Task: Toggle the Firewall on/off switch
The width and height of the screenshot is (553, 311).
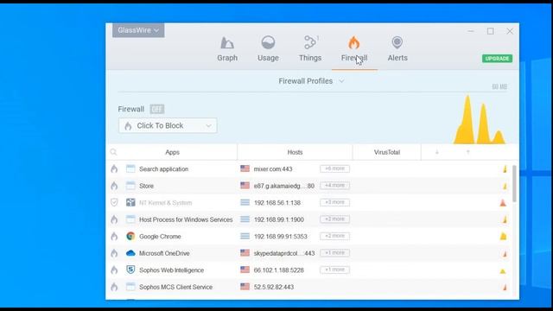Action: 157,109
